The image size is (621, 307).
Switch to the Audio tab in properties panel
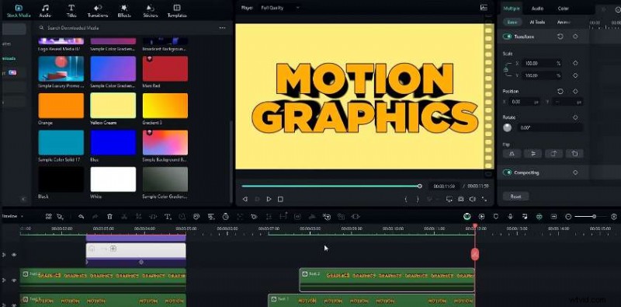pos(537,9)
